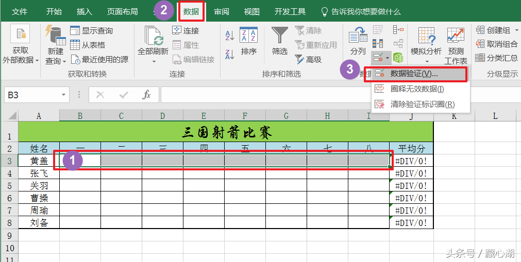Image resolution: width=521 pixels, height=262 pixels.
Task: Click the green Data Model icon
Action: coord(398,58)
